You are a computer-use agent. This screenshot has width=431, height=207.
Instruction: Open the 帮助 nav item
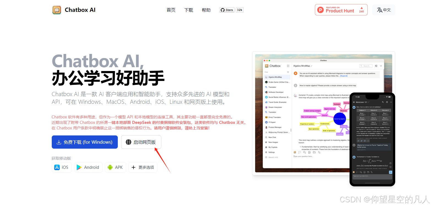[x=206, y=10]
